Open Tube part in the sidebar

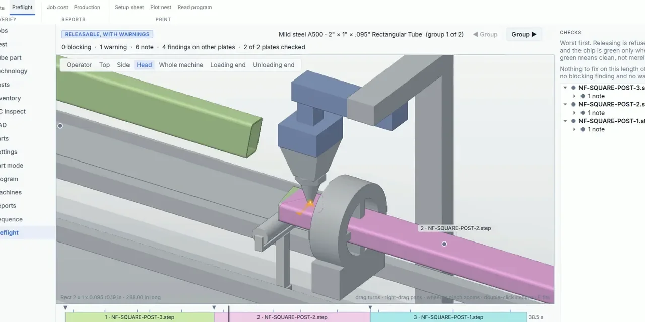tap(11, 58)
